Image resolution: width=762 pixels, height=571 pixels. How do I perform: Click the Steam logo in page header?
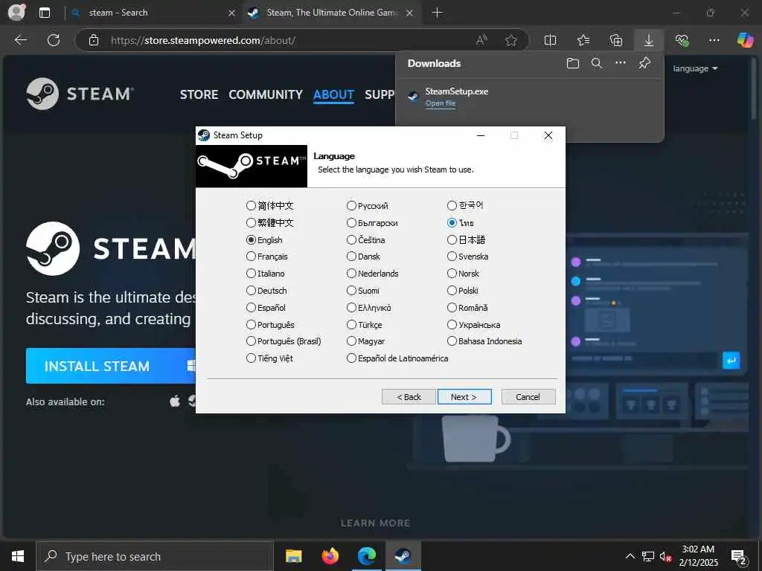pyautogui.click(x=80, y=94)
